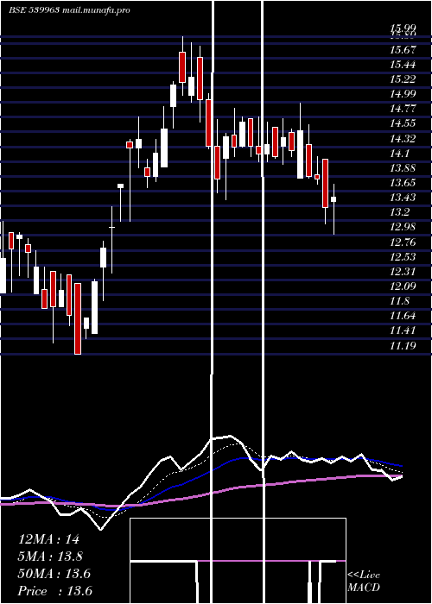The height and width of the screenshot is (604, 432).
Task: Click the 14.77 price axis label
Action: click(x=403, y=109)
